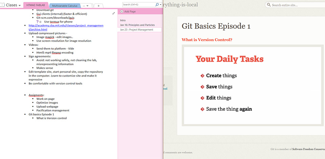Image resolution: width=325 pixels, height=159 pixels.
Task: Click the 'Use screen resolution for image resolution' line
Action: (x=64, y=41)
